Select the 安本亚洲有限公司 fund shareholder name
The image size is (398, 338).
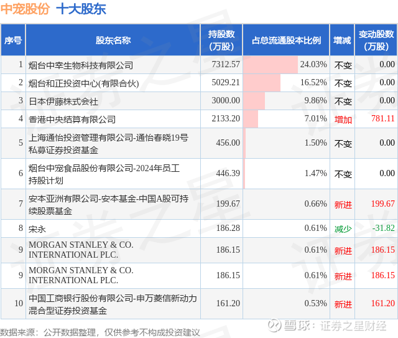tap(108, 205)
